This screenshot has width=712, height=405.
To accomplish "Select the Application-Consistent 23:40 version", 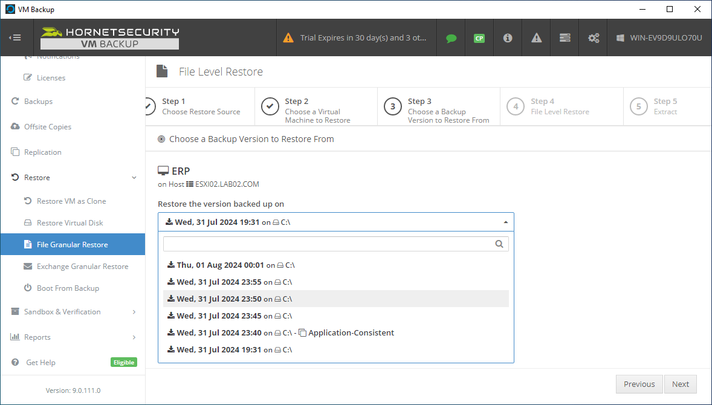I will coord(336,333).
